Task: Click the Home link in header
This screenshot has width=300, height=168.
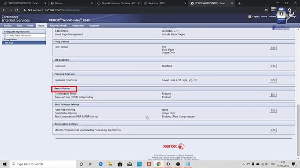Action: [x=264, y=17]
